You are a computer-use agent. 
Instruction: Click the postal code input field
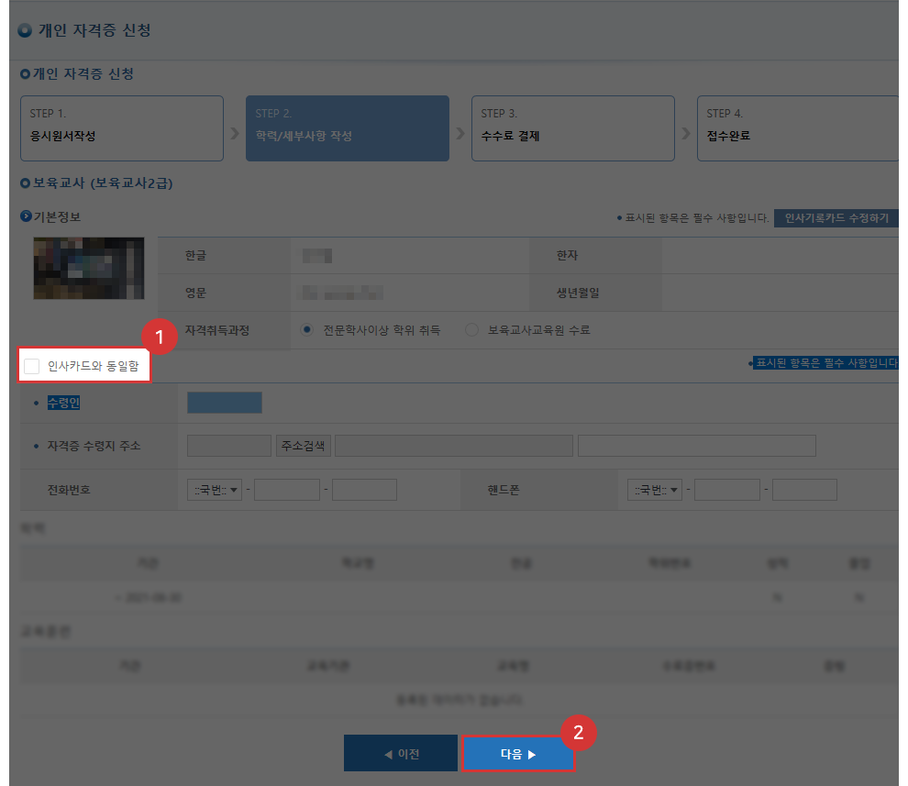coord(228,445)
